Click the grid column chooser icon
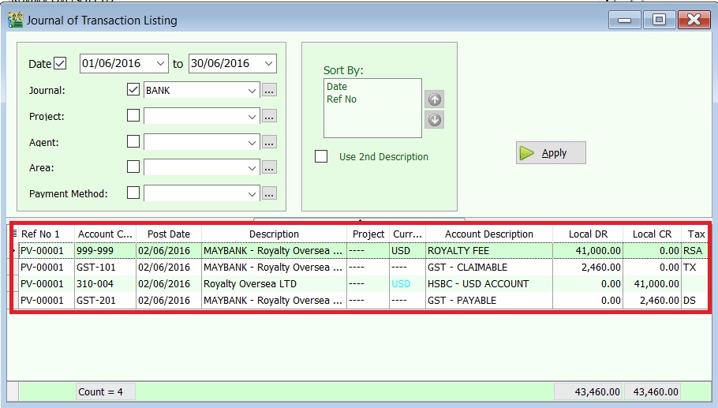This screenshot has height=408, width=718. [15, 234]
